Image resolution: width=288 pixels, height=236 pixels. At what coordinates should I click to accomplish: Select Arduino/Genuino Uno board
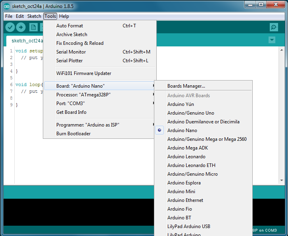click(204, 113)
